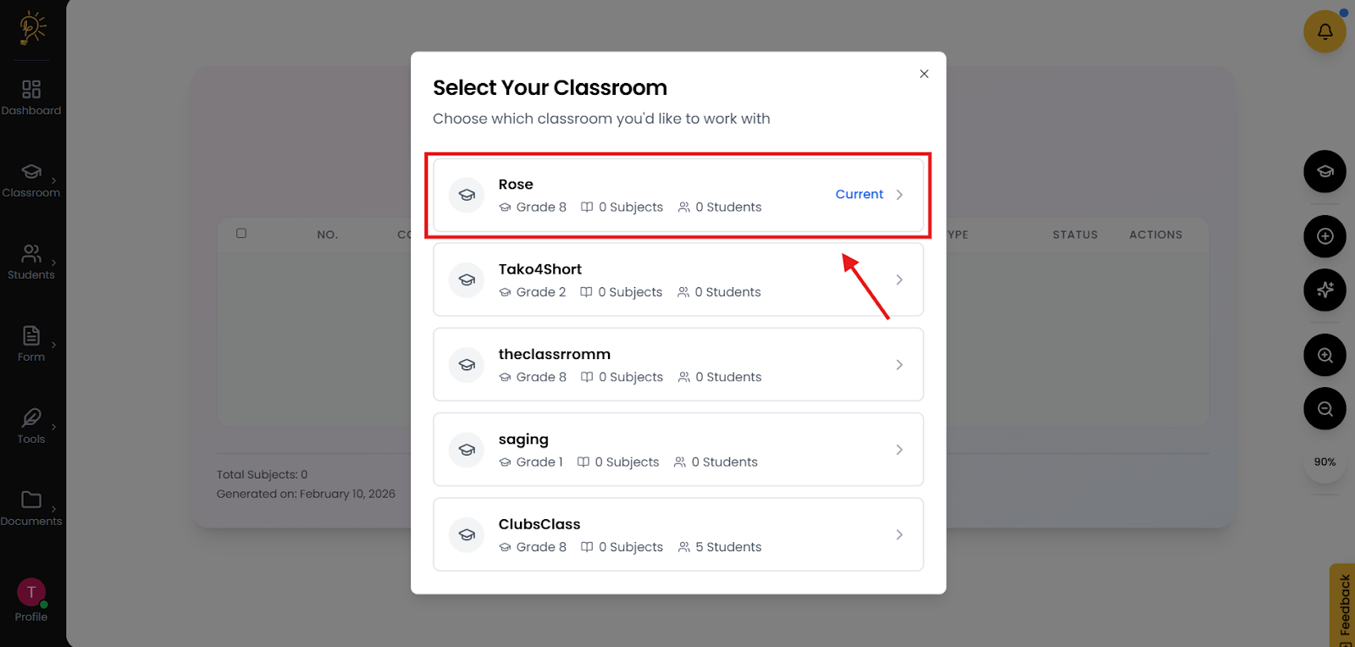1355x647 pixels.
Task: Click the plus circle floating button
Action: pyautogui.click(x=1325, y=236)
